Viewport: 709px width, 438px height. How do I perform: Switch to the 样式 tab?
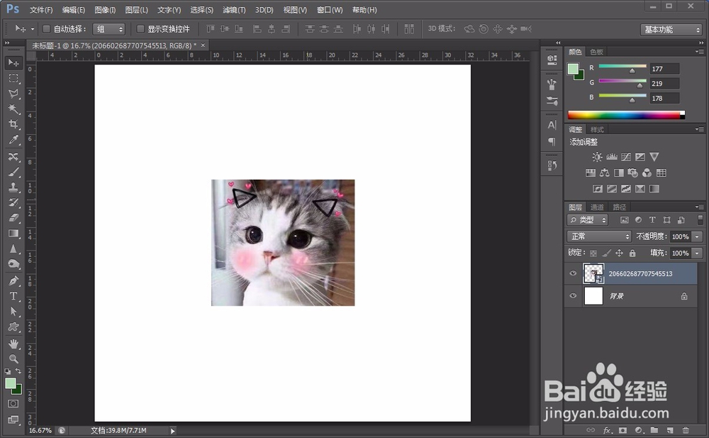pos(597,129)
